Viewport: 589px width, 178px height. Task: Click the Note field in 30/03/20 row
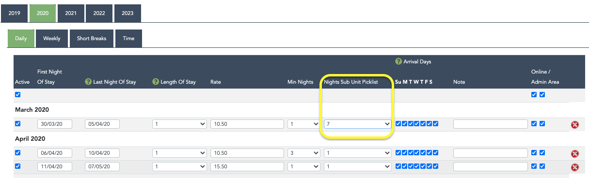point(491,124)
